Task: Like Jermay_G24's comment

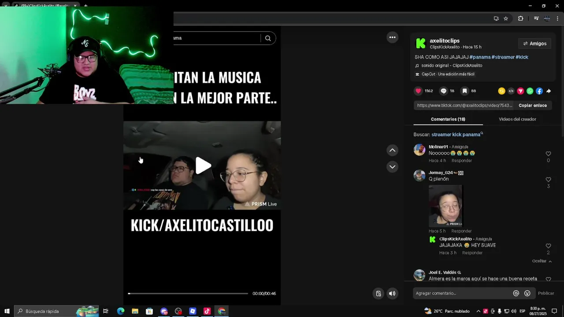Action: pyautogui.click(x=548, y=180)
